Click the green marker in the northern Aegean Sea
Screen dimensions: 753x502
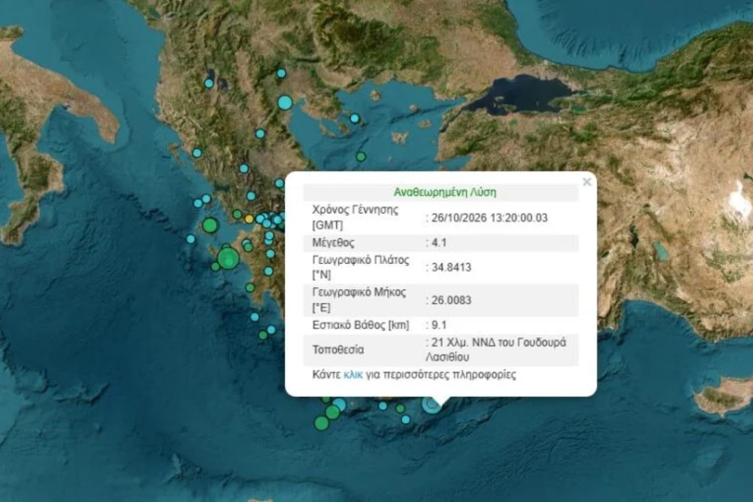[361, 157]
